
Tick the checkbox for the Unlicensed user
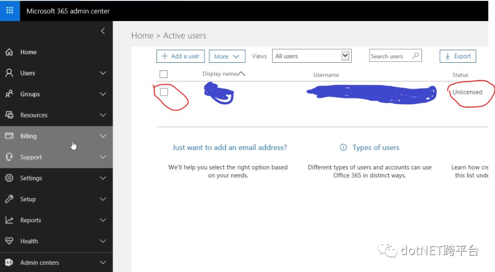click(164, 92)
